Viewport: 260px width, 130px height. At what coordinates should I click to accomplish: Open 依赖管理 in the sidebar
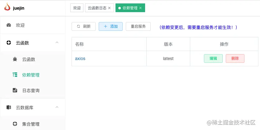(33, 75)
